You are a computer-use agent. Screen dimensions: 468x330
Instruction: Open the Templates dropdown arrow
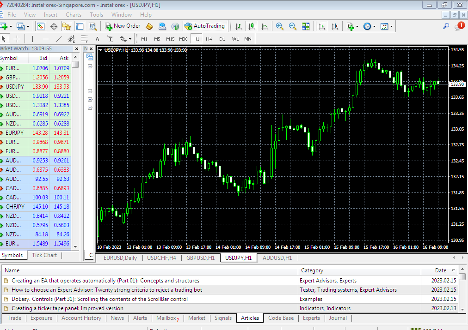(391, 26)
